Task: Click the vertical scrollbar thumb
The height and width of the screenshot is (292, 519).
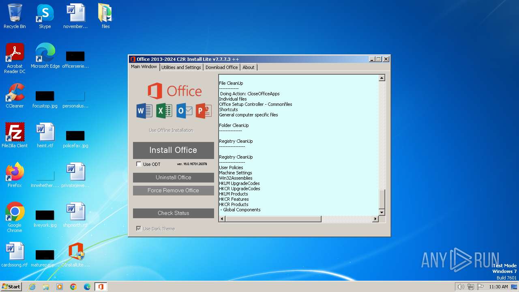Action: pyautogui.click(x=382, y=199)
